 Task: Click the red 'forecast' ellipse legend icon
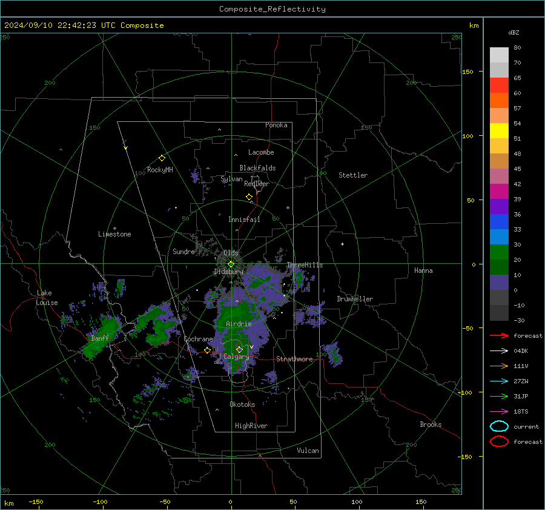(x=499, y=441)
